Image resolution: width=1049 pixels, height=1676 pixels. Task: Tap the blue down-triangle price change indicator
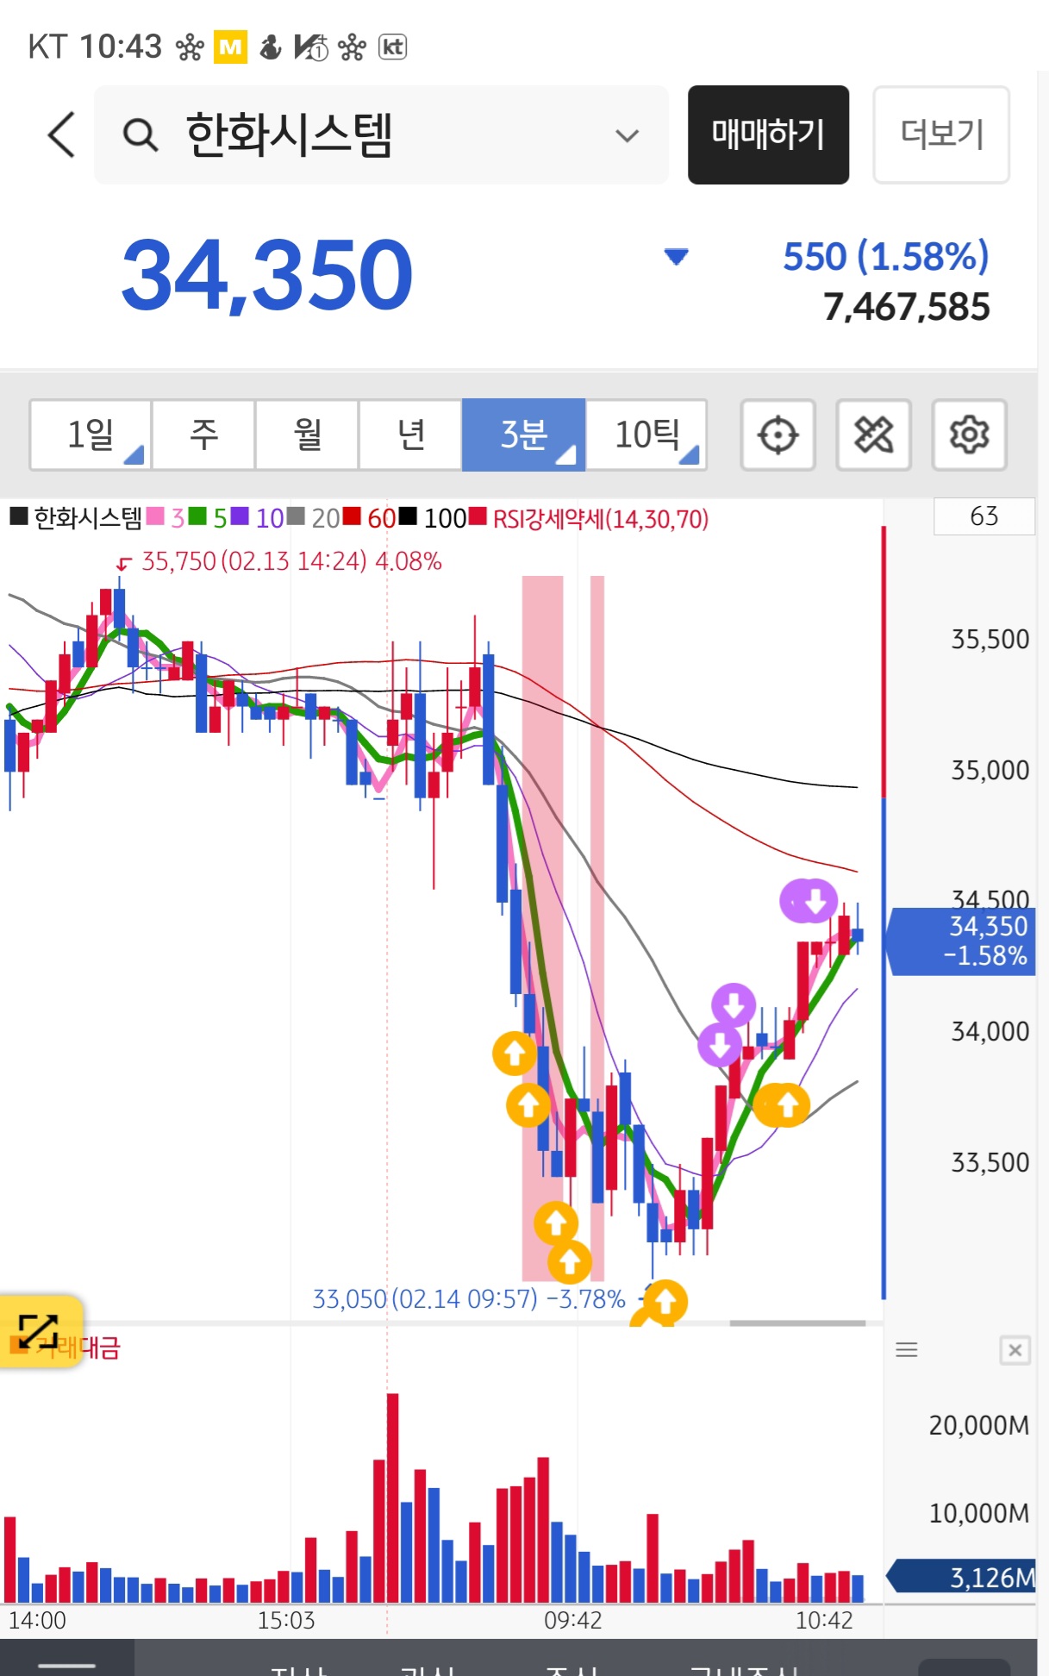coord(676,256)
